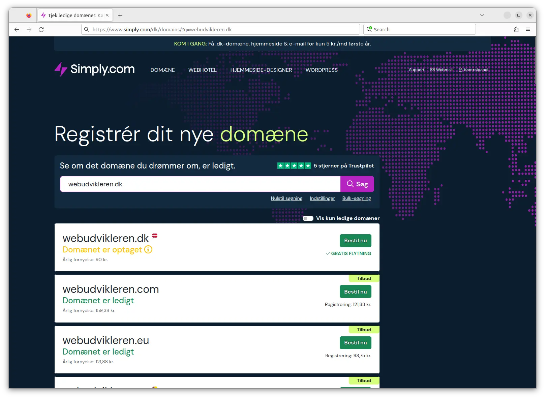This screenshot has width=545, height=398.
Task: Open Kontrolpanel via the padlock link
Action: 473,70
